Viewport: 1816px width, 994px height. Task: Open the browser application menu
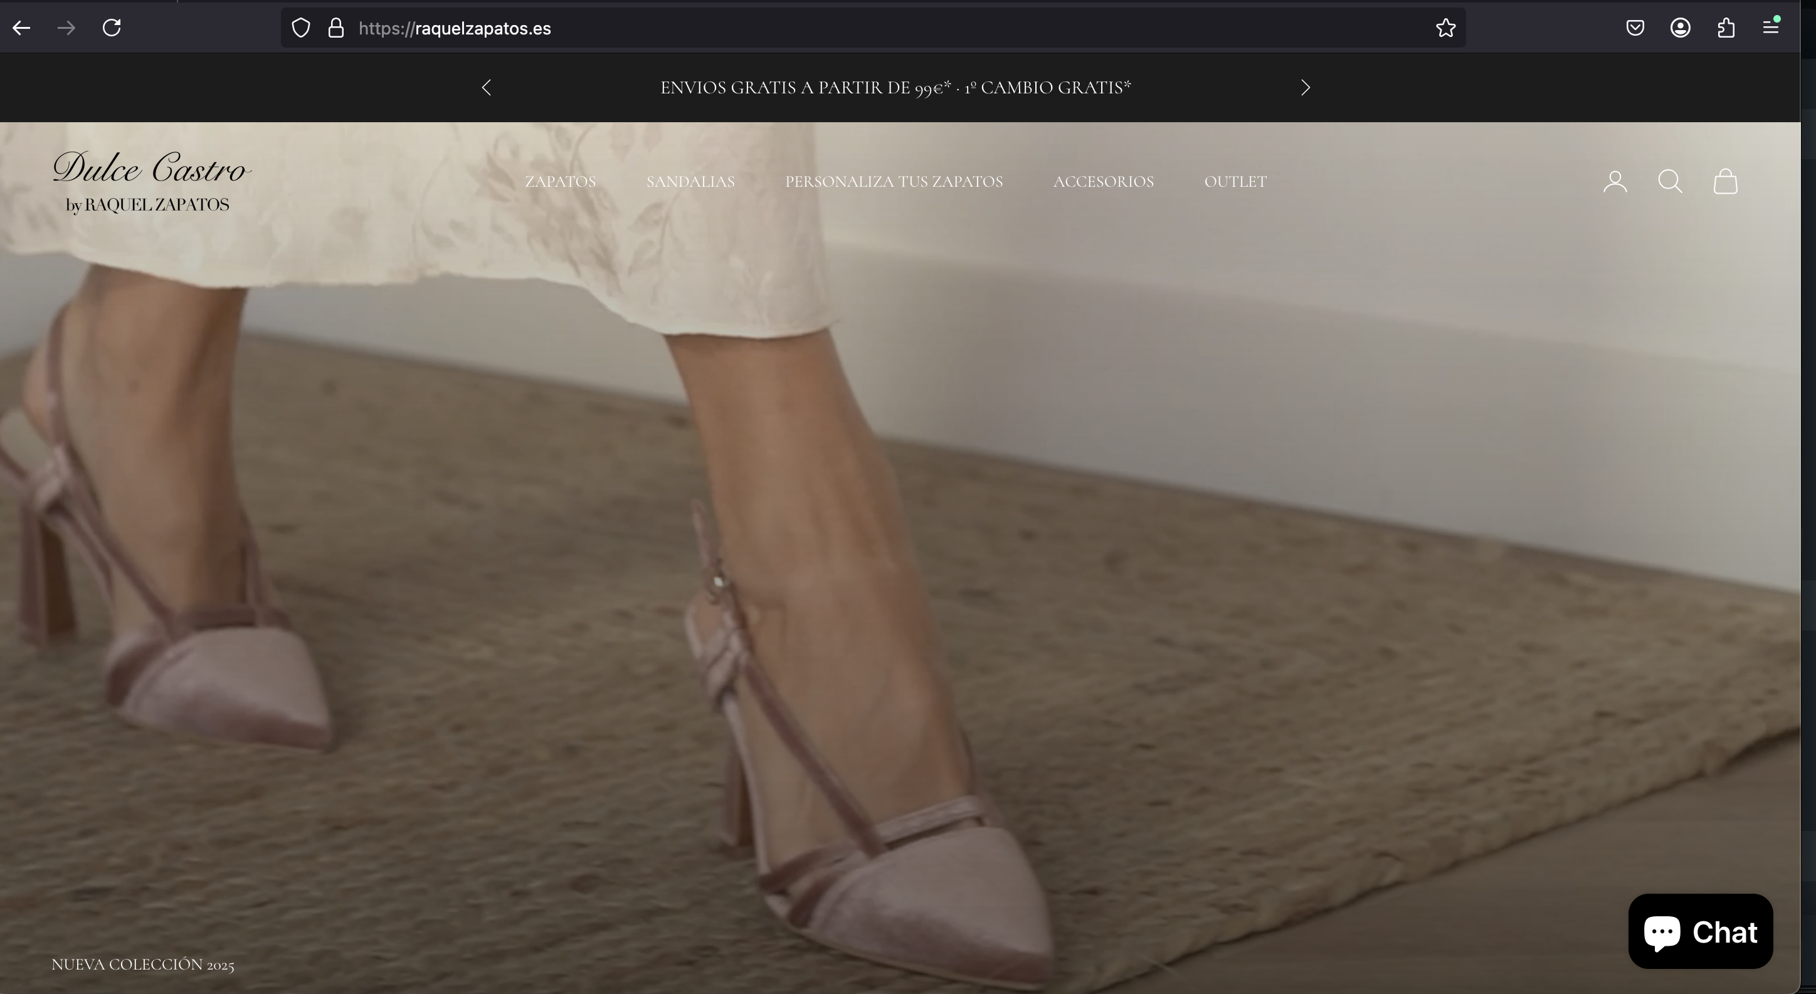[x=1771, y=28]
